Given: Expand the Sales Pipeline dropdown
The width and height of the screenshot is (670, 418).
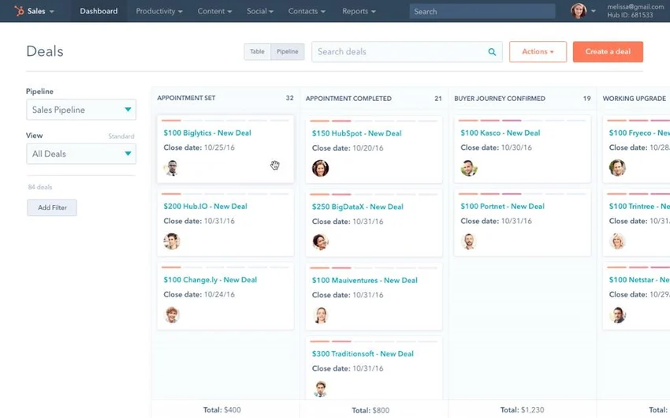Looking at the screenshot, I should click(x=81, y=110).
